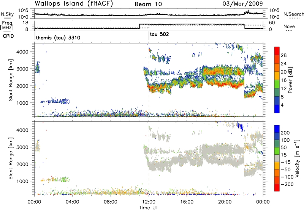Image resolution: width=304 pixels, height=210 pixels.
Task: Pick the blue Velocity colorbar segment above 200
Action: [277, 129]
